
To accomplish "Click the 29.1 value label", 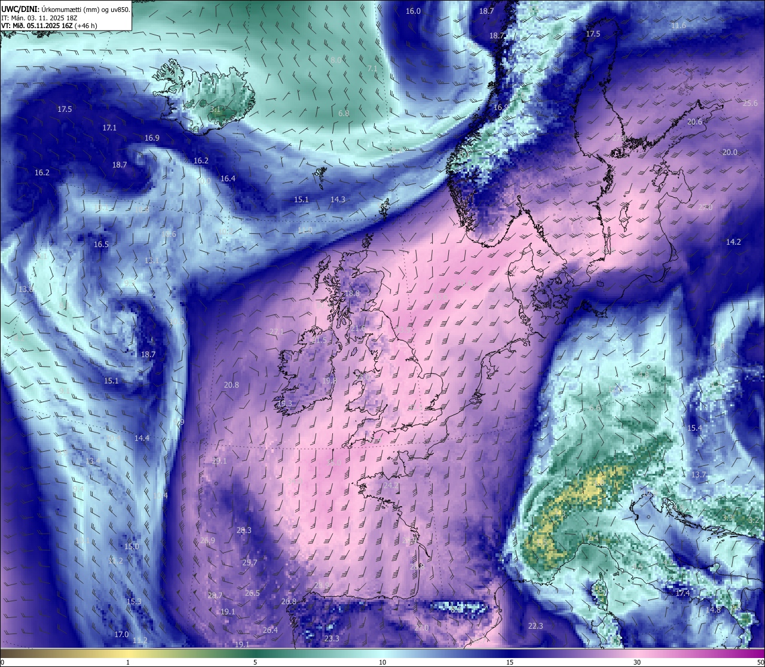I will (219, 461).
